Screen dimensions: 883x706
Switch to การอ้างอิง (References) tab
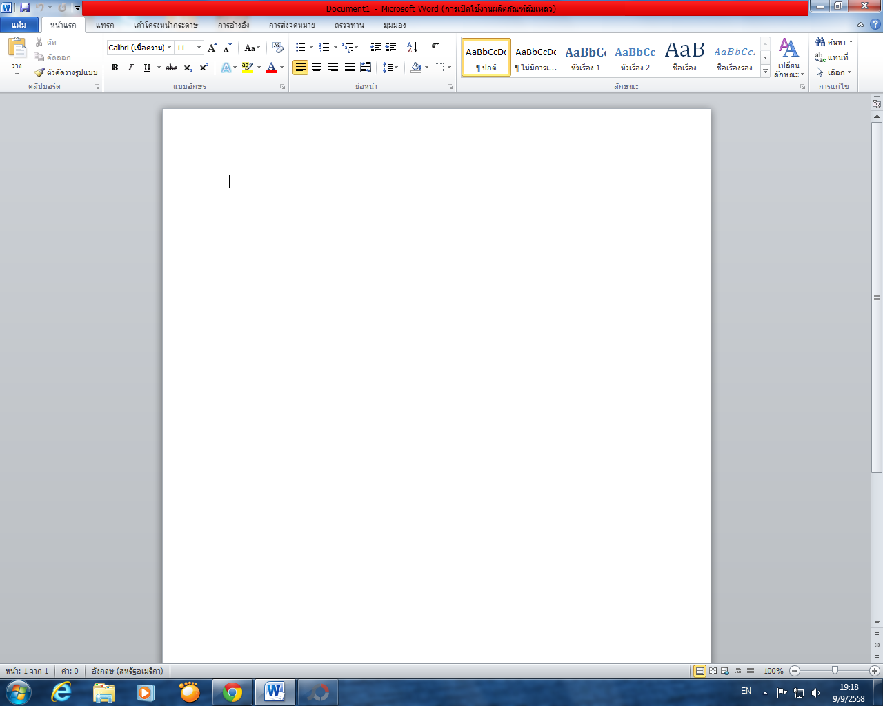click(x=234, y=25)
